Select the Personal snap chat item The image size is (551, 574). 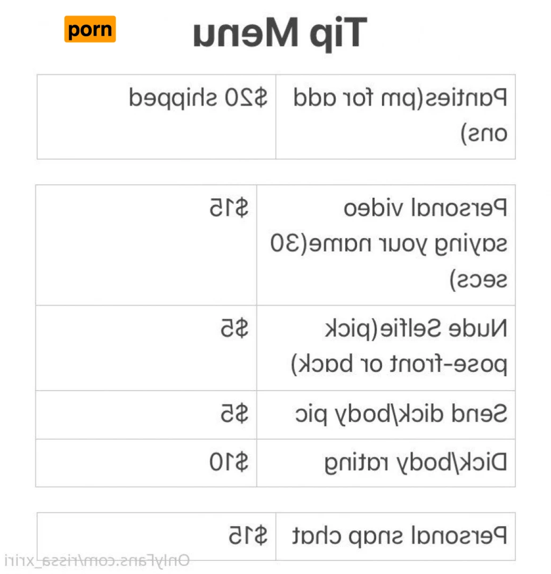click(399, 535)
